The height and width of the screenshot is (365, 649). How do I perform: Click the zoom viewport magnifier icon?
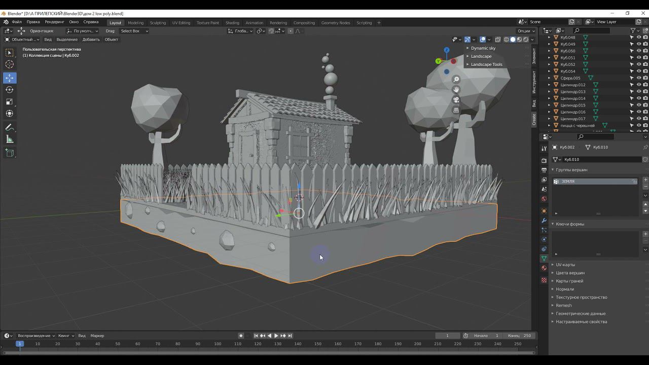coord(456,80)
